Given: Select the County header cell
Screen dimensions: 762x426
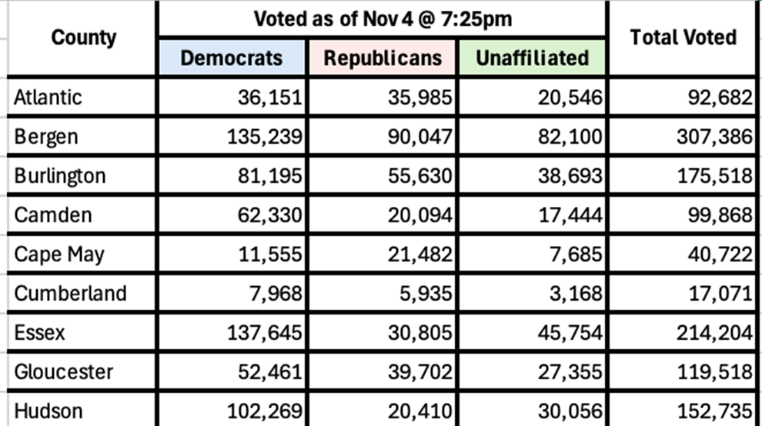Looking at the screenshot, I should 83,38.
